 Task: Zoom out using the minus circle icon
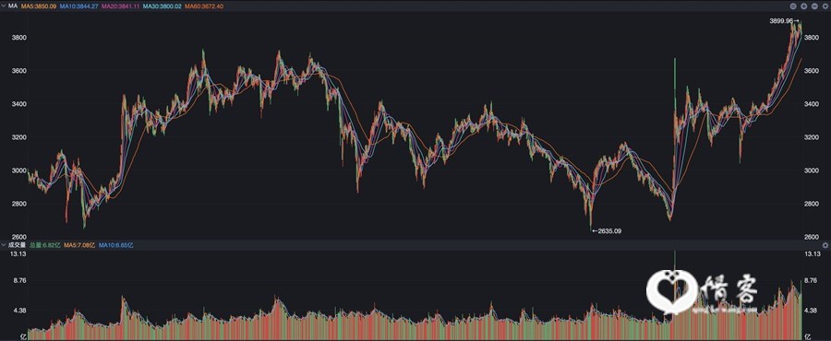[x=814, y=6]
